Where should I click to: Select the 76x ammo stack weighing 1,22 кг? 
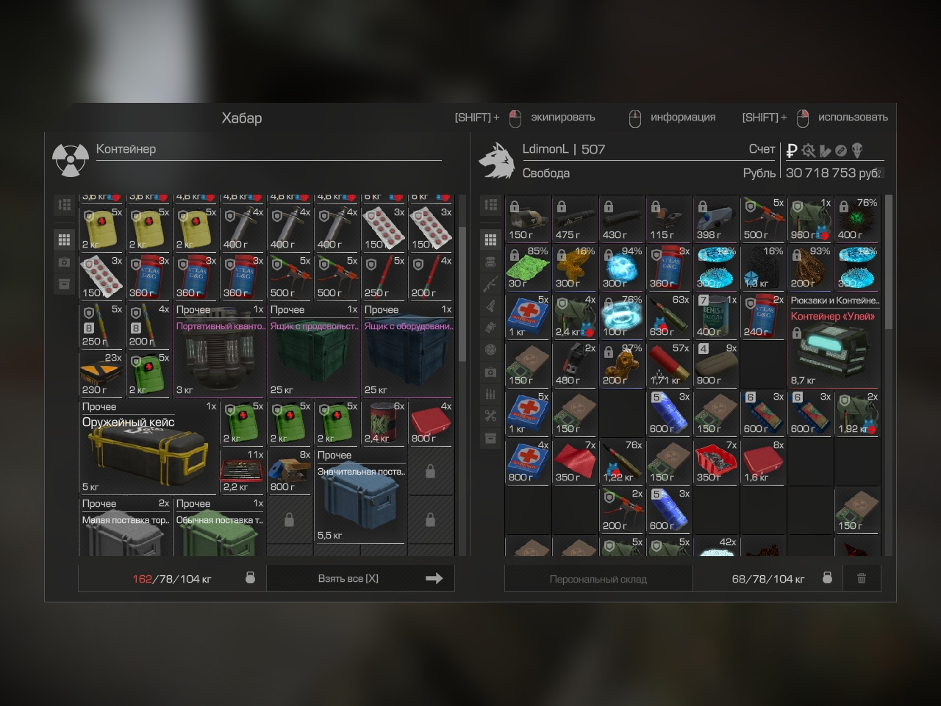coord(622,461)
